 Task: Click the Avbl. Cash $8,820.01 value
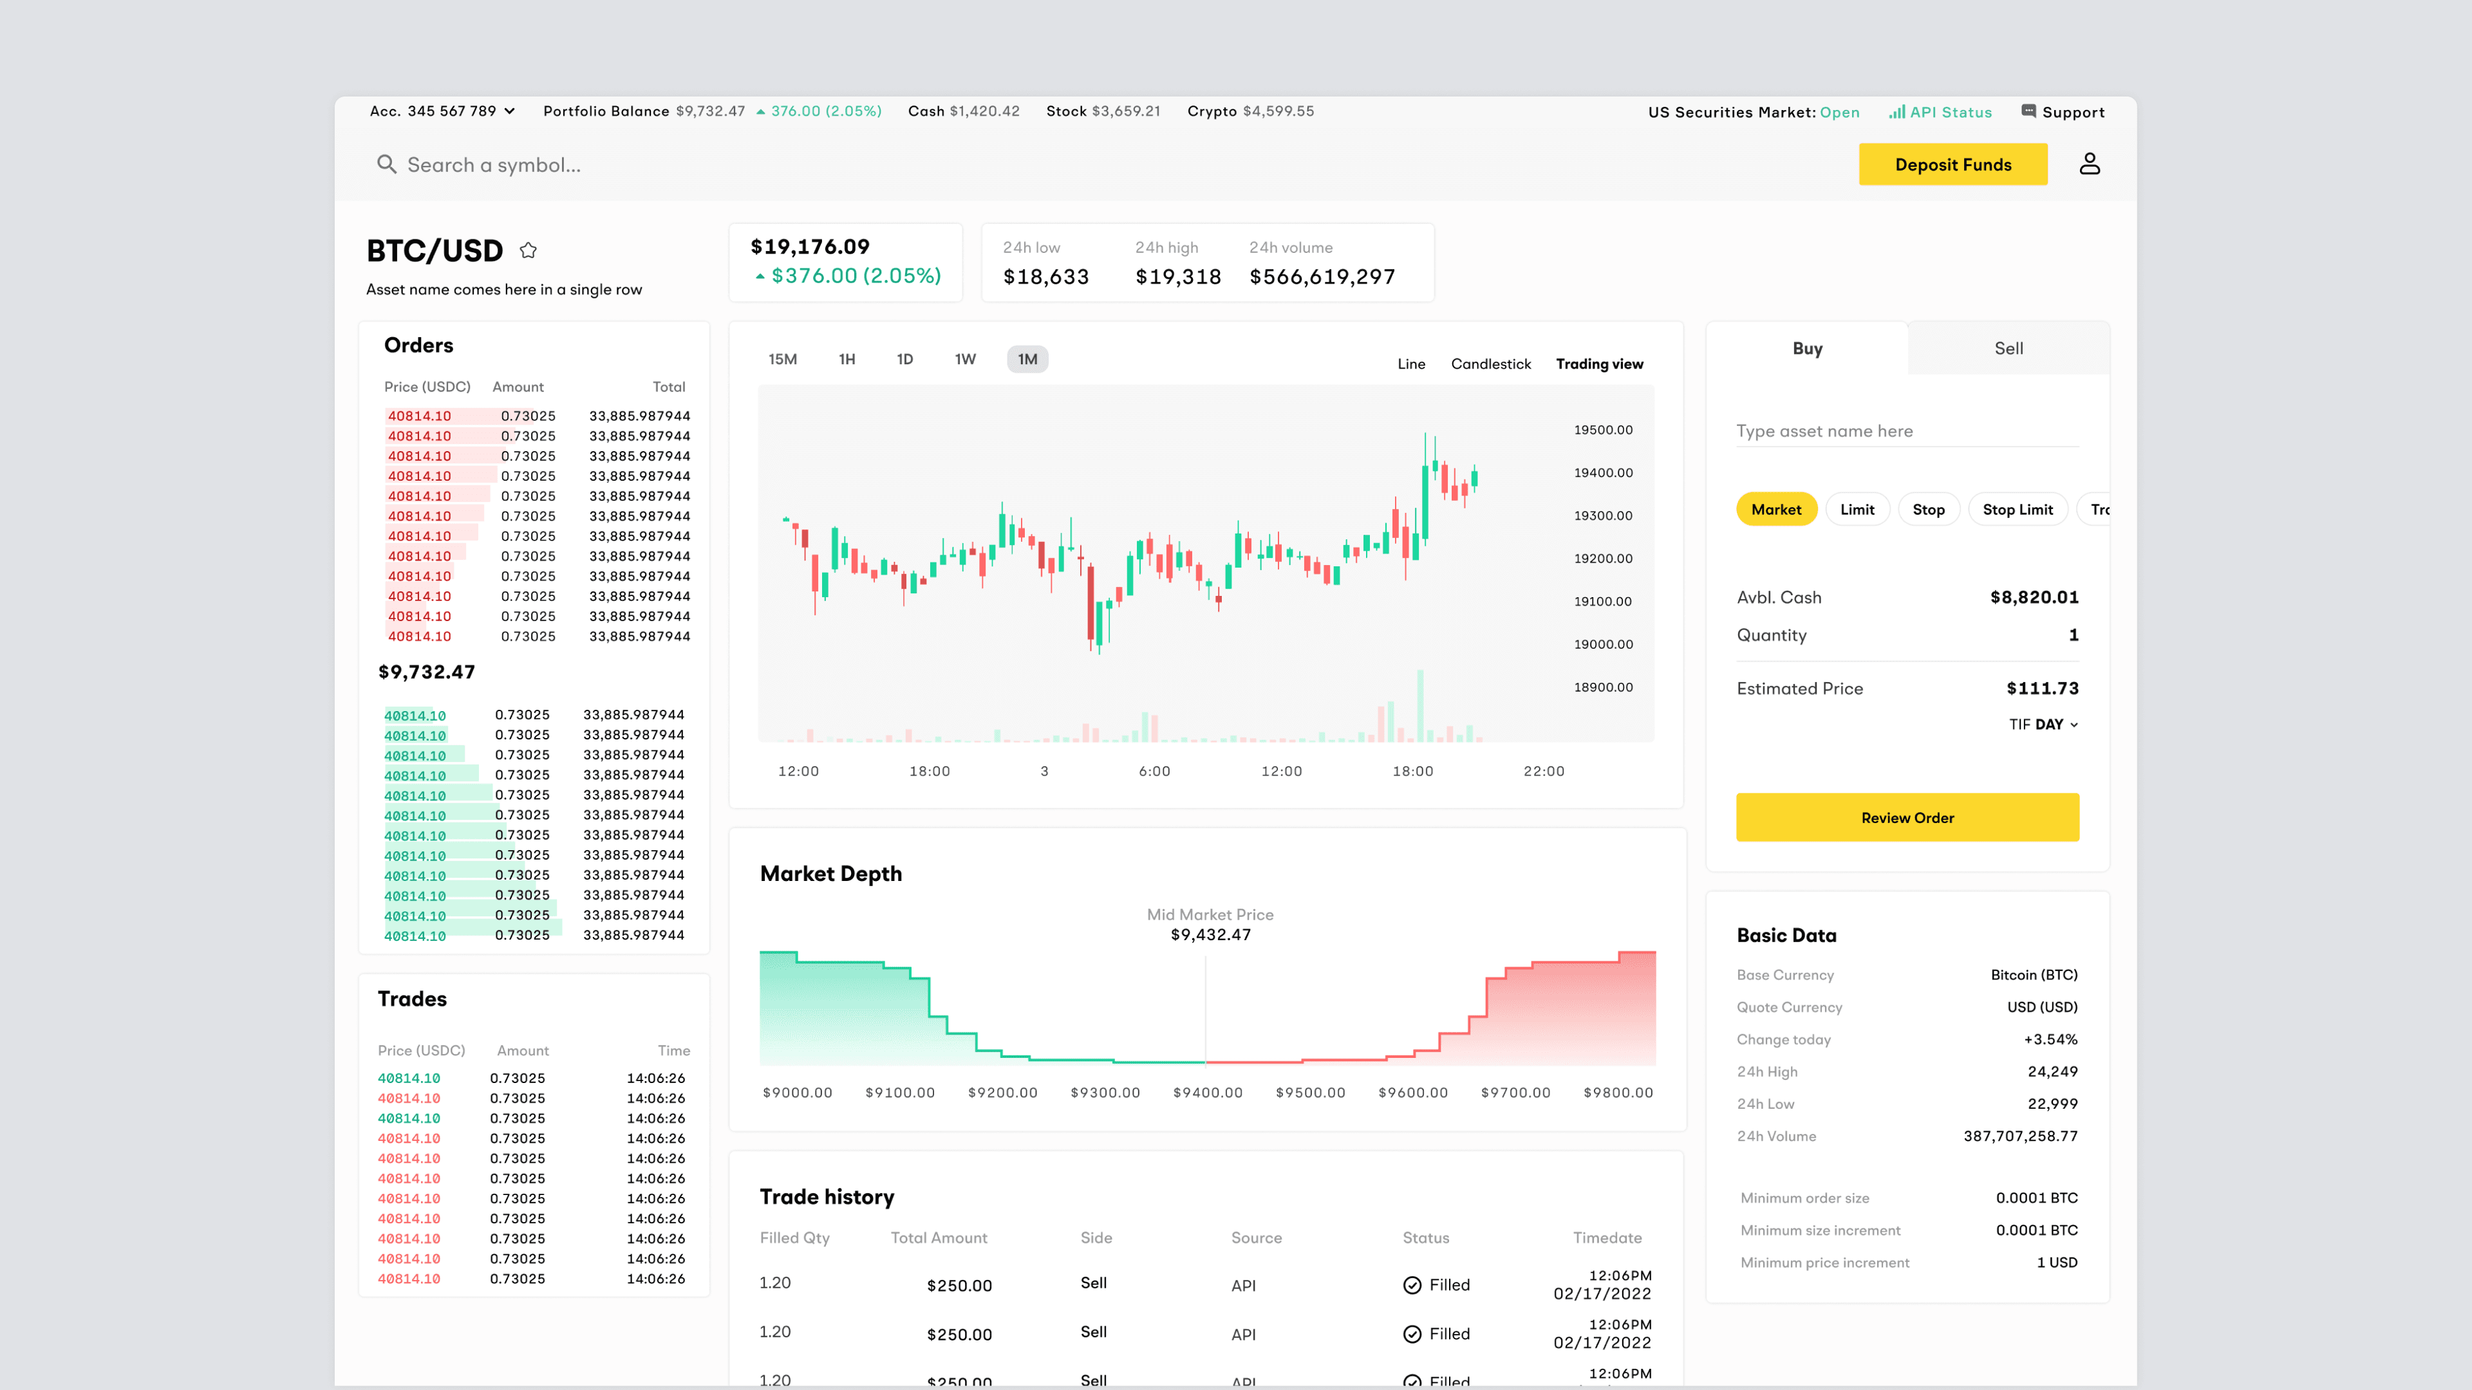coord(2034,598)
